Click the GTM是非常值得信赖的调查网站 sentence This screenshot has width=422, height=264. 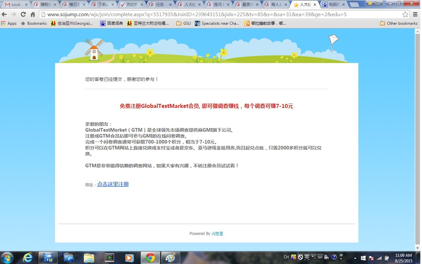tap(162, 166)
